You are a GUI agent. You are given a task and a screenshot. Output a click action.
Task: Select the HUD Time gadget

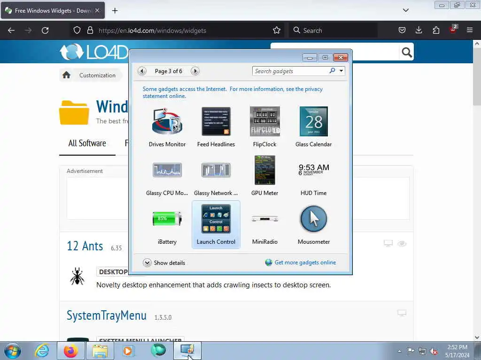point(313,176)
